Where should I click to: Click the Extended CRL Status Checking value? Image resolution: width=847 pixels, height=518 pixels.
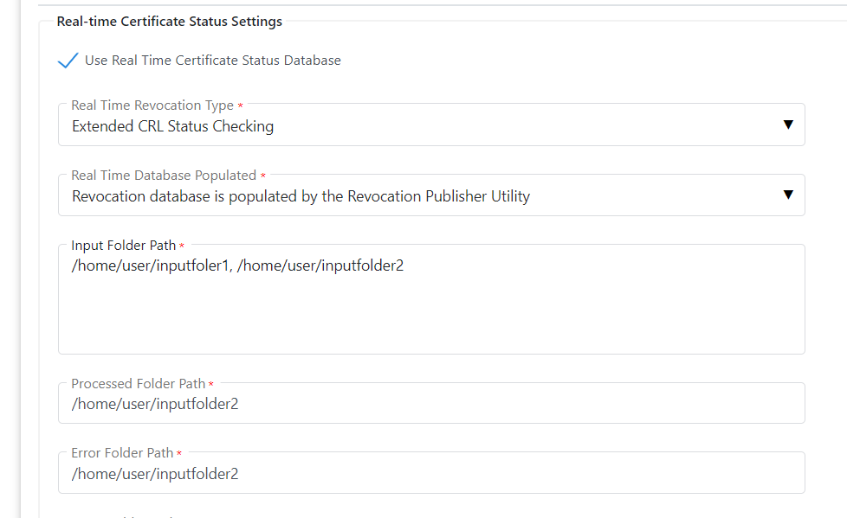[x=172, y=126]
